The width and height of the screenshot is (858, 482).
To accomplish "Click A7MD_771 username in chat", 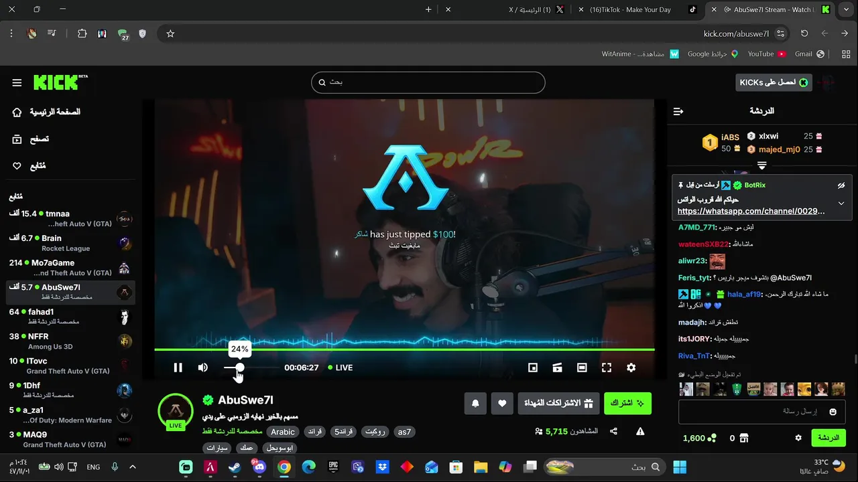I will (x=695, y=228).
